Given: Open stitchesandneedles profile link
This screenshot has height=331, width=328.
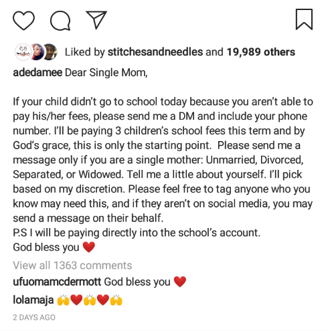Looking at the screenshot, I should click(x=155, y=52).
